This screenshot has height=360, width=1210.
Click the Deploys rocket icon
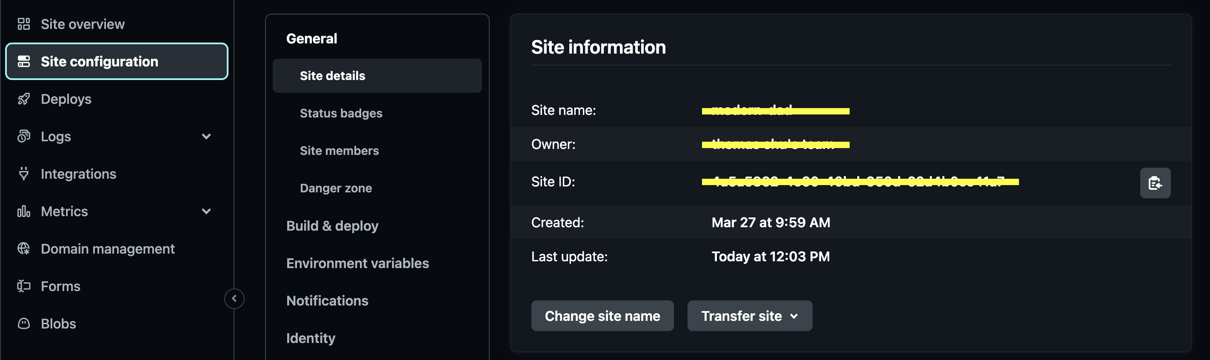click(23, 99)
